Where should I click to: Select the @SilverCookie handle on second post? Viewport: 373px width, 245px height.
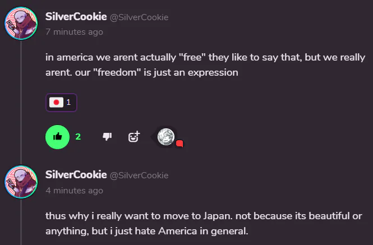[139, 175]
